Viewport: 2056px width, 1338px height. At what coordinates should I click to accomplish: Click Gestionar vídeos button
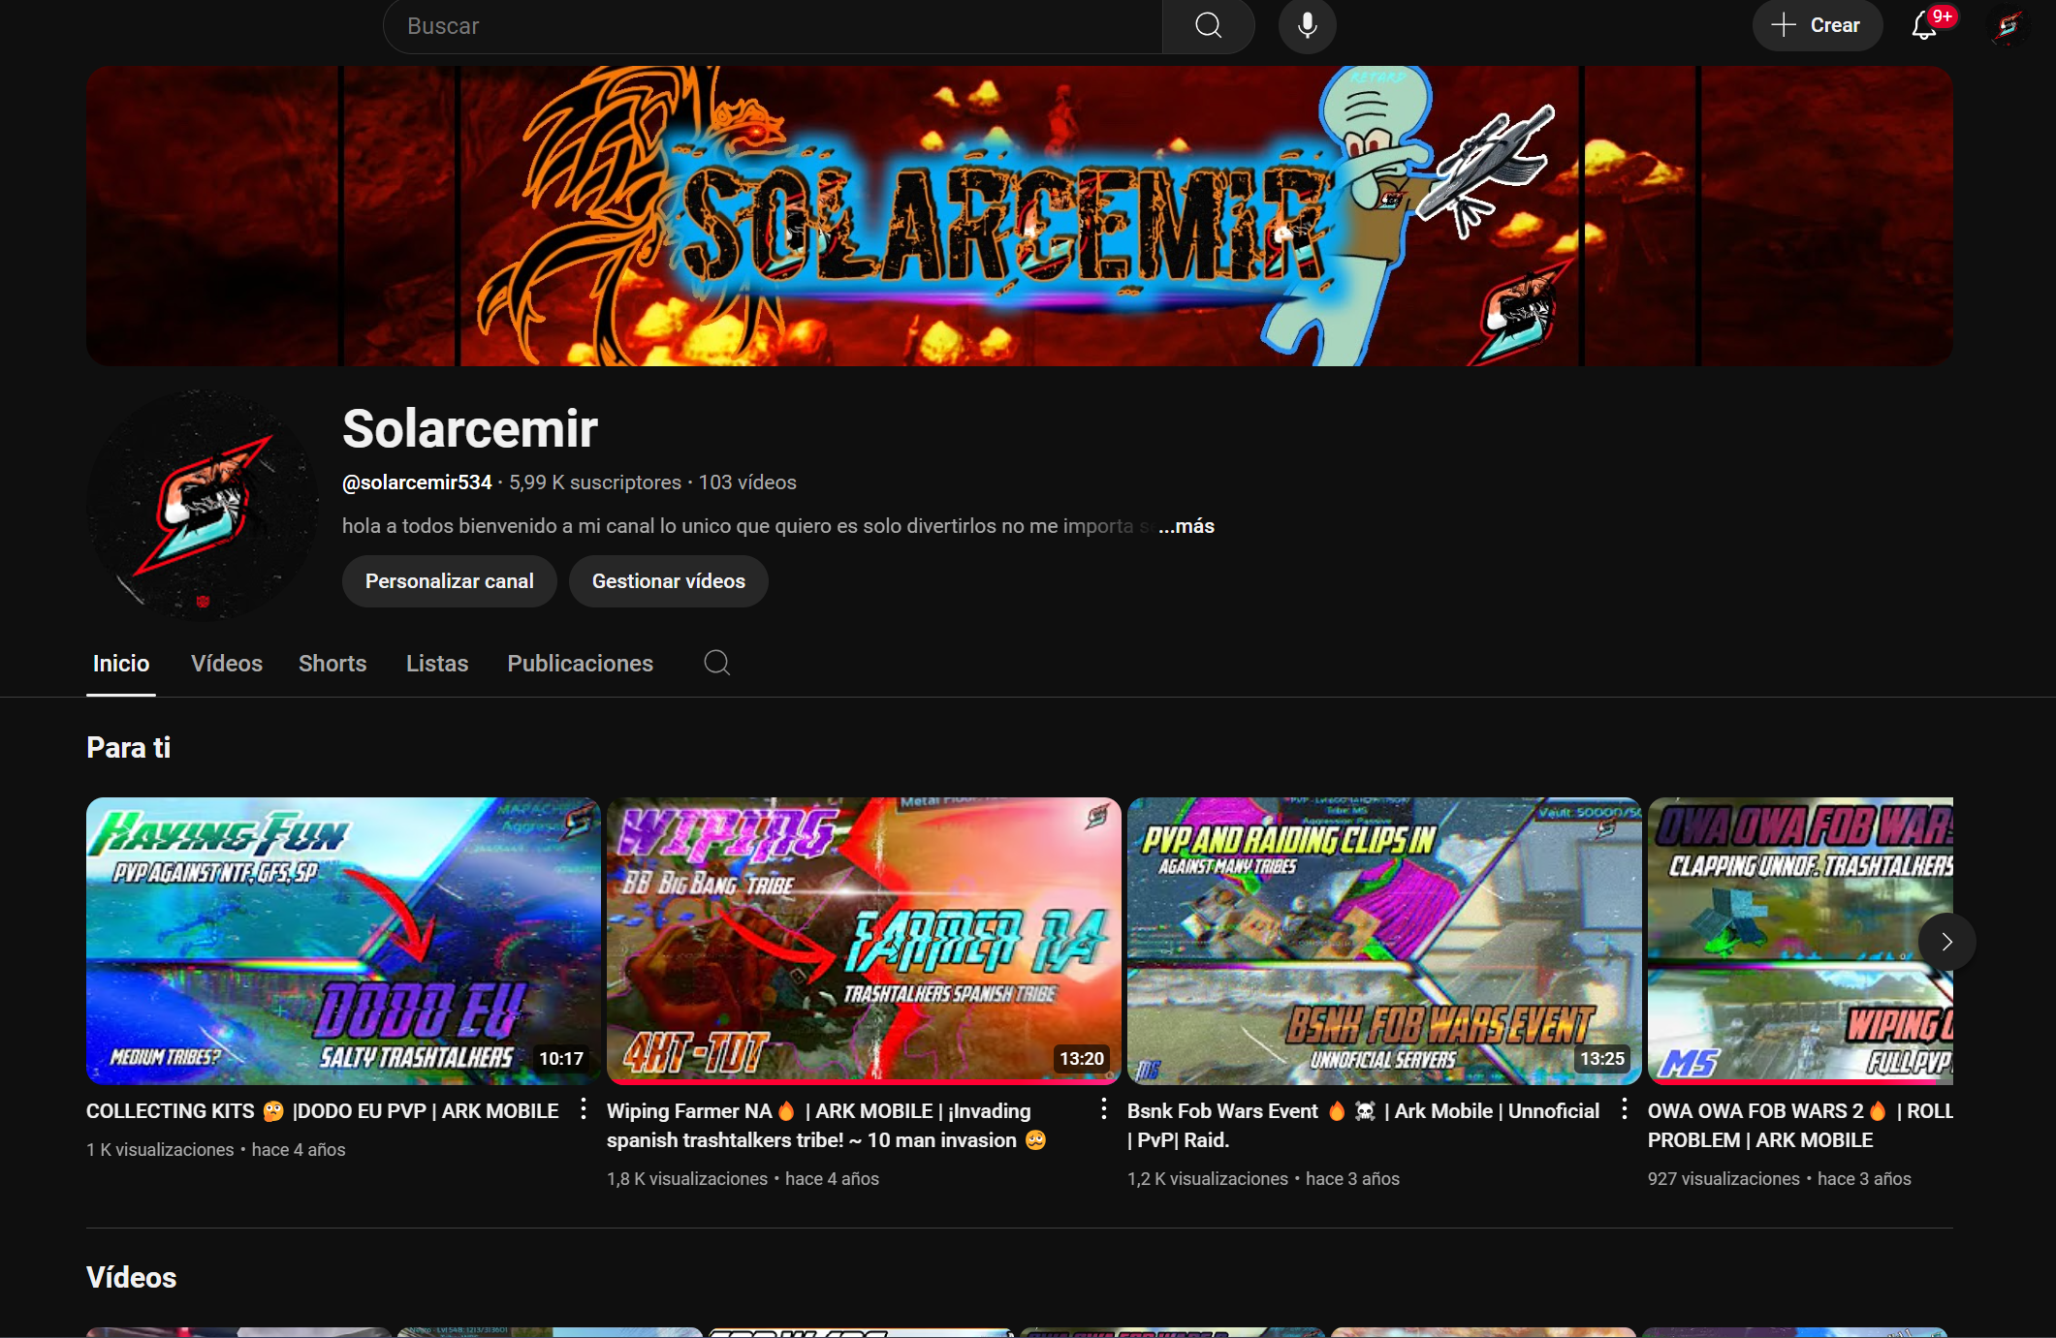coord(668,581)
